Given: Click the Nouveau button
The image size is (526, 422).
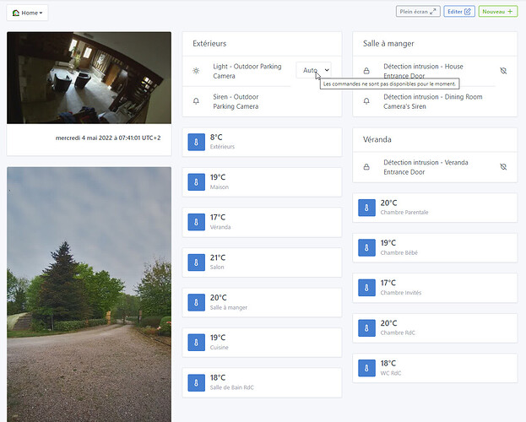Looking at the screenshot, I should (x=497, y=12).
